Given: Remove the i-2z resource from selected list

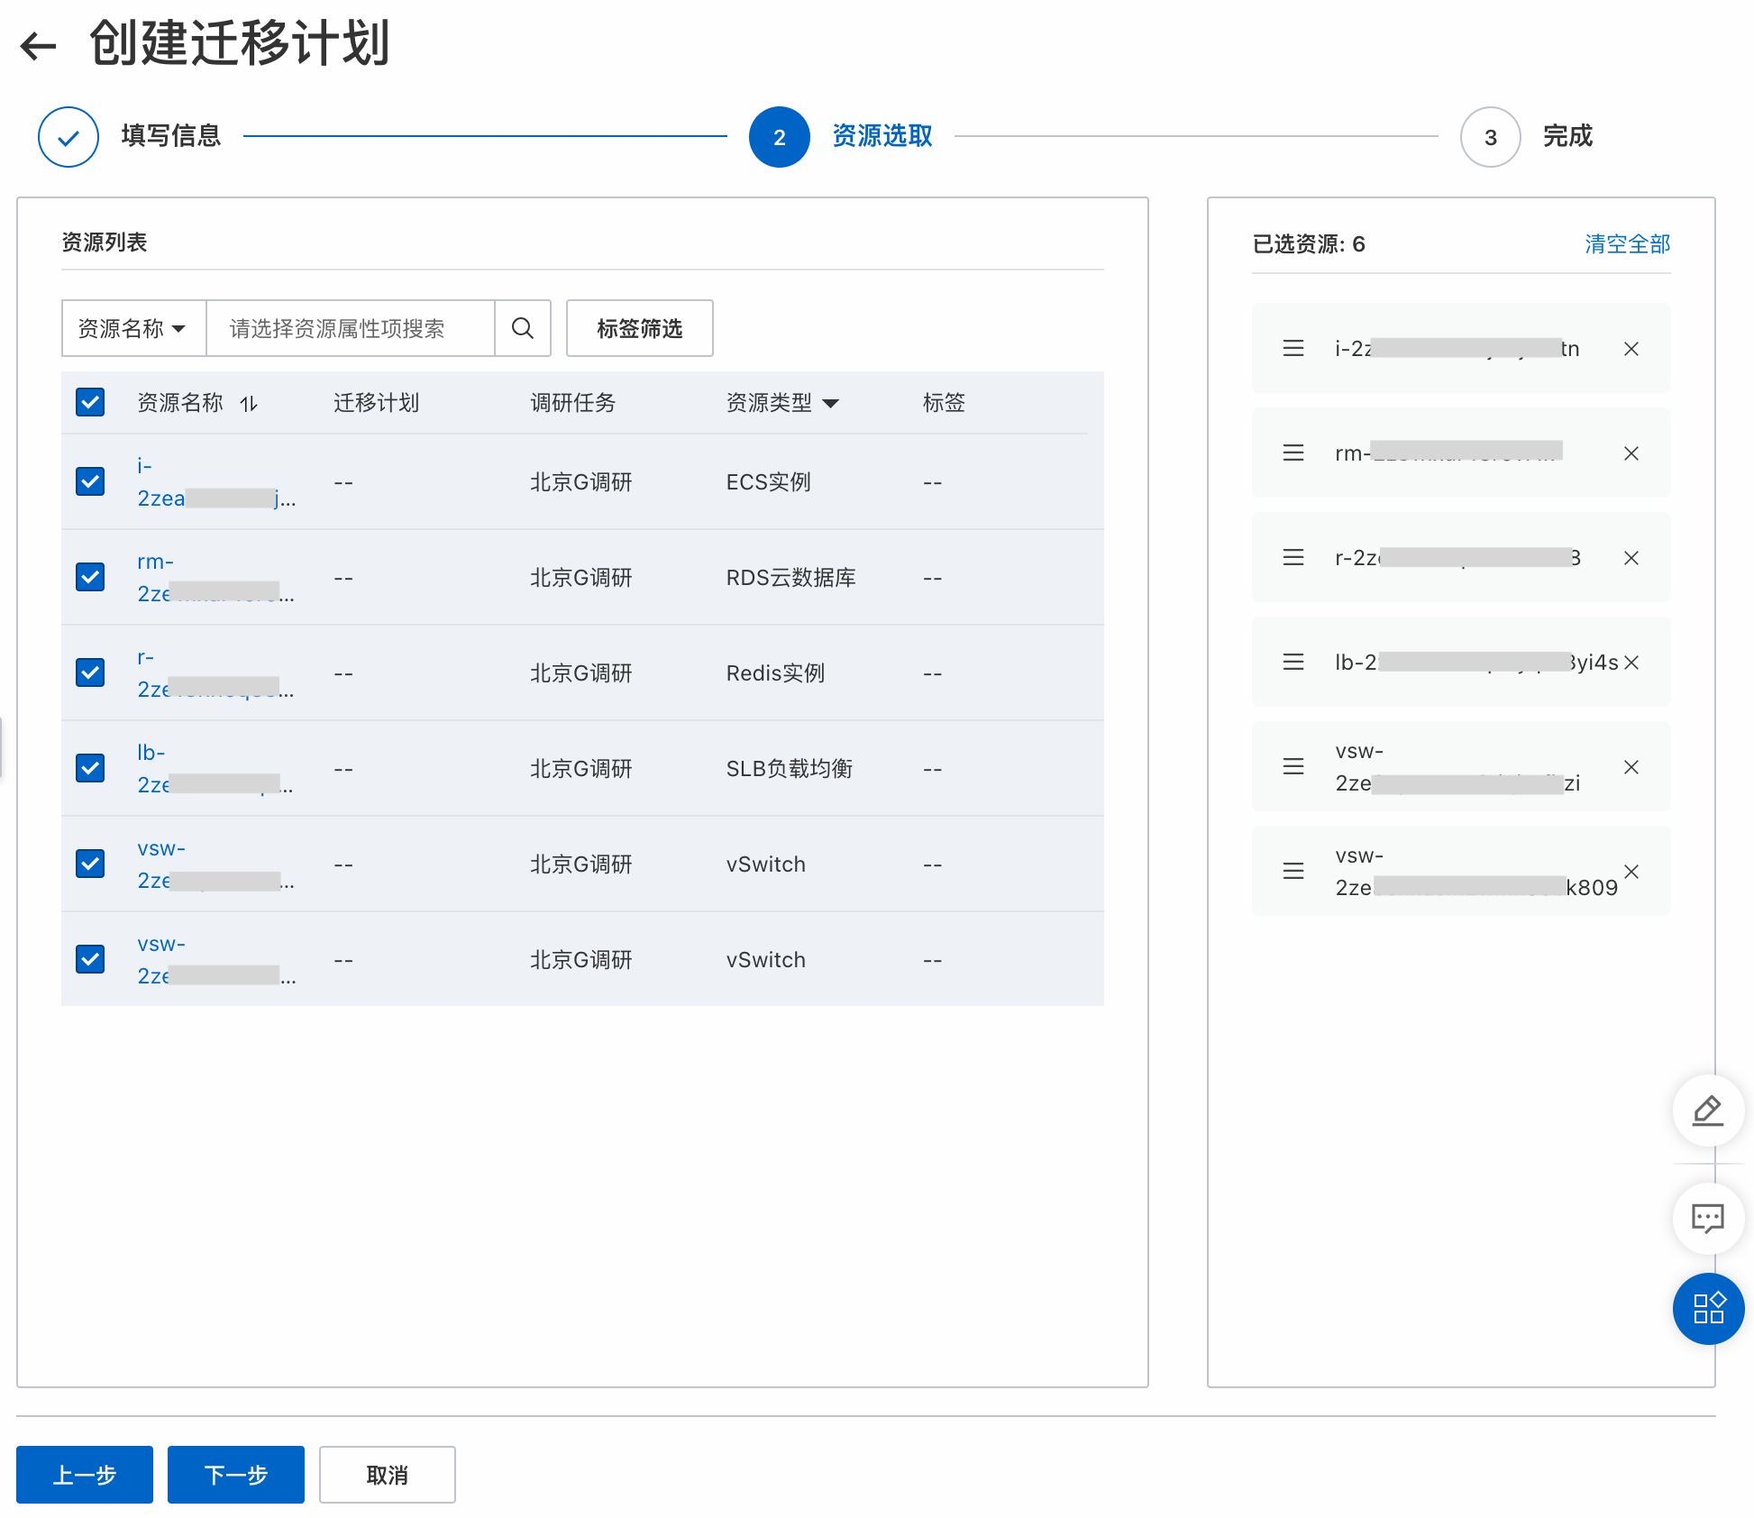Looking at the screenshot, I should point(1631,349).
